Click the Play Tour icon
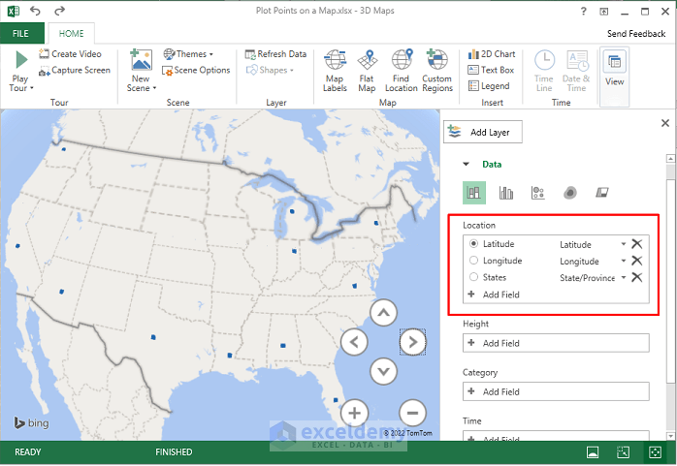The width and height of the screenshot is (677, 466). (x=21, y=60)
